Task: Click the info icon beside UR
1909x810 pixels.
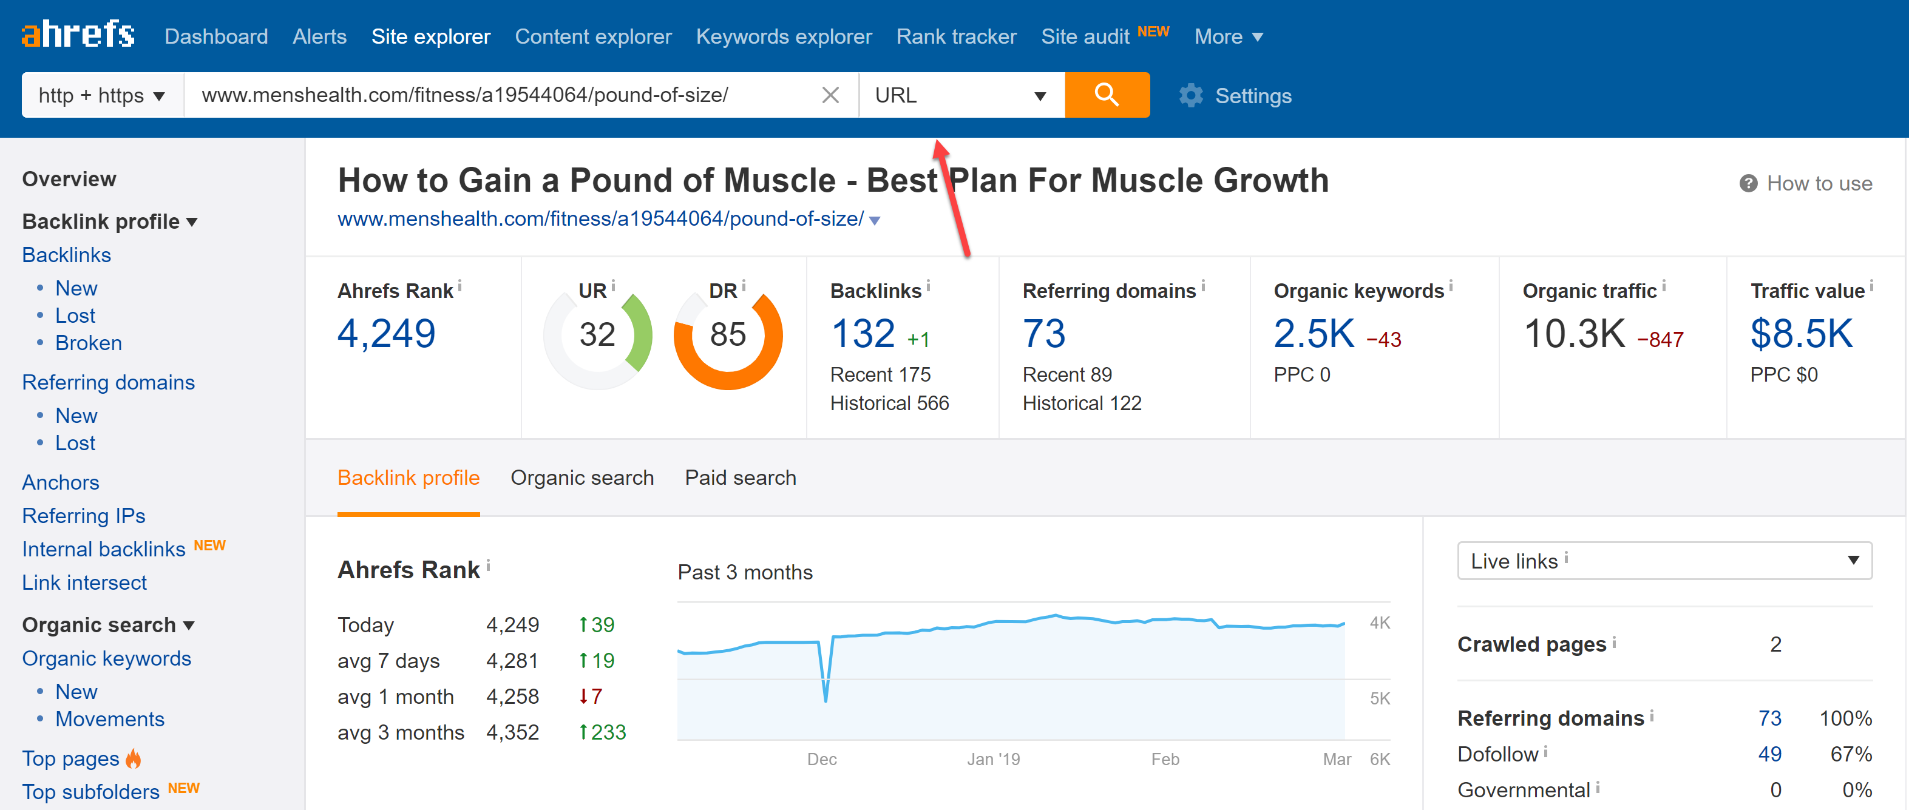Action: (x=613, y=285)
